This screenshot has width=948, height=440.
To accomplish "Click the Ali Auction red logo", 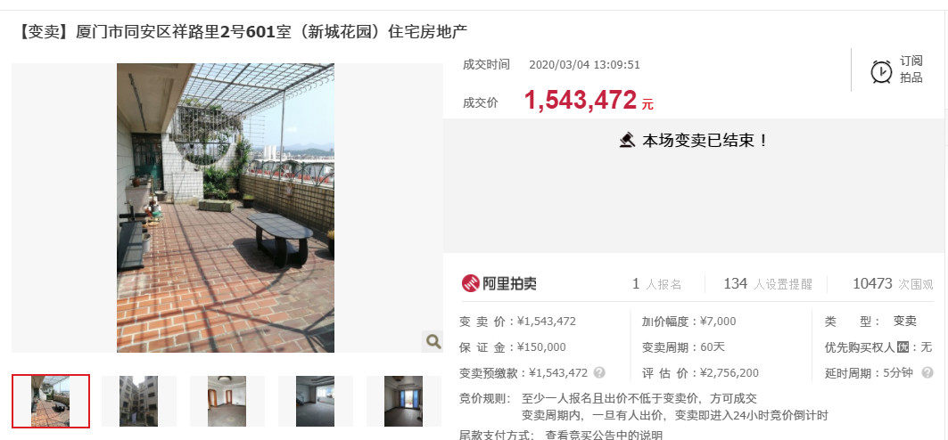I will (x=470, y=283).
